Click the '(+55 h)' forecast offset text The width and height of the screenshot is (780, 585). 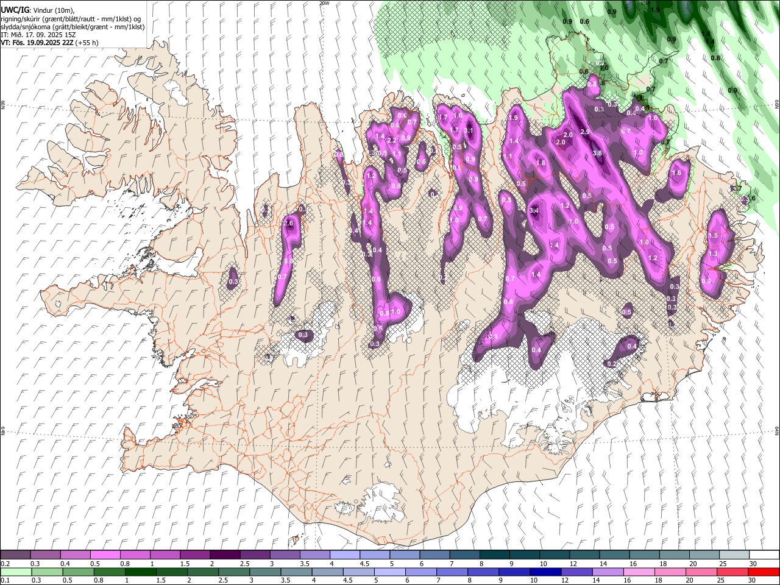coord(88,43)
